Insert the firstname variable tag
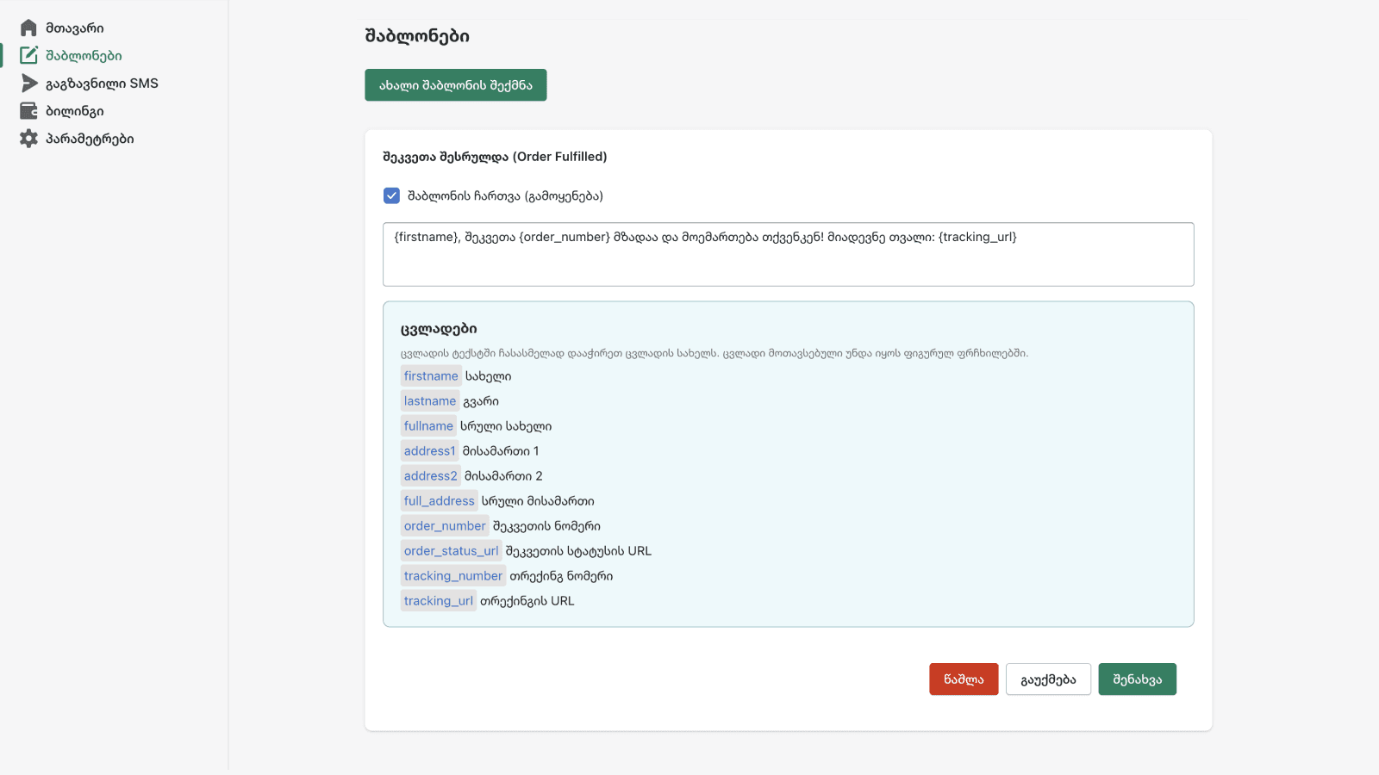 431,376
